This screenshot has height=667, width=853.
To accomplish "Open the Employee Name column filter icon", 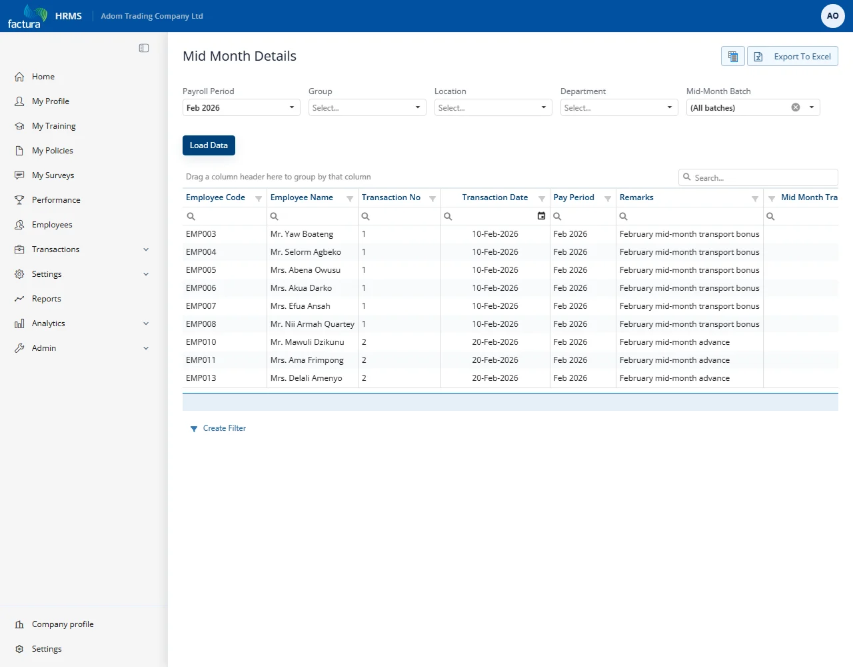I will coord(350,199).
